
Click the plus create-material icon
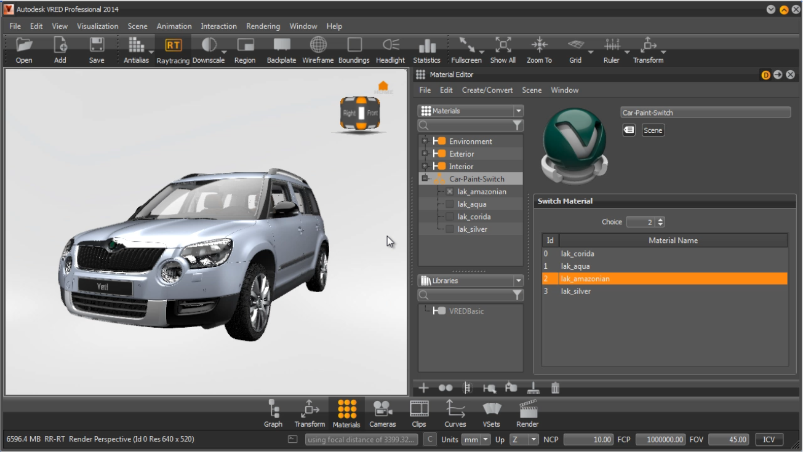click(423, 388)
